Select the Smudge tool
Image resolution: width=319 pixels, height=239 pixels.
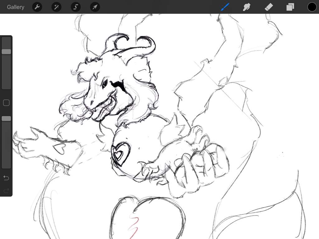pyautogui.click(x=247, y=7)
